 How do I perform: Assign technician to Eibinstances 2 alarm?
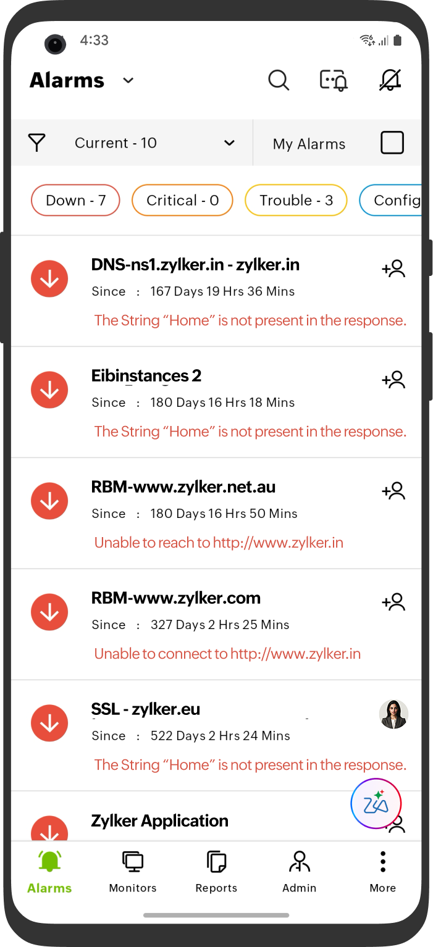click(393, 380)
